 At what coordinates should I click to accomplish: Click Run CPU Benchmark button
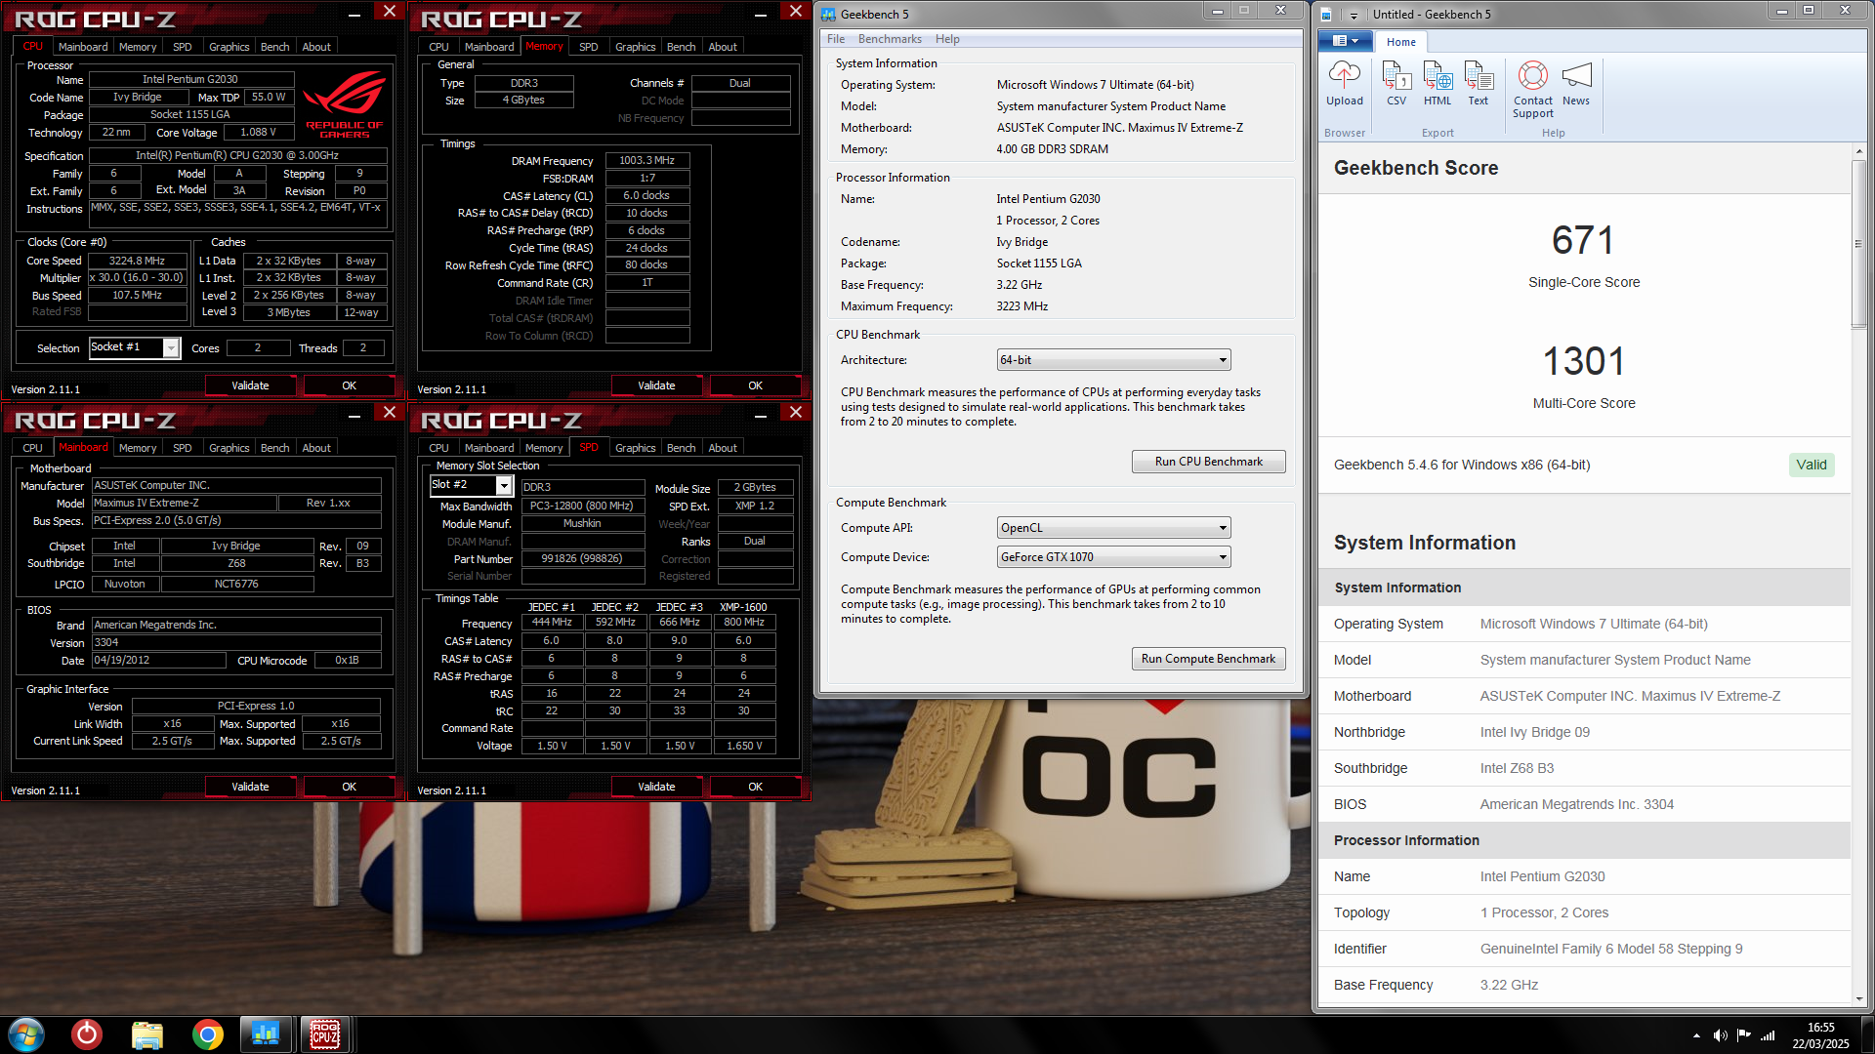1208,462
